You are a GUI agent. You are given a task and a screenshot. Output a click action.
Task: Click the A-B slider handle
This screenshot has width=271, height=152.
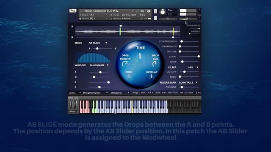97,49
